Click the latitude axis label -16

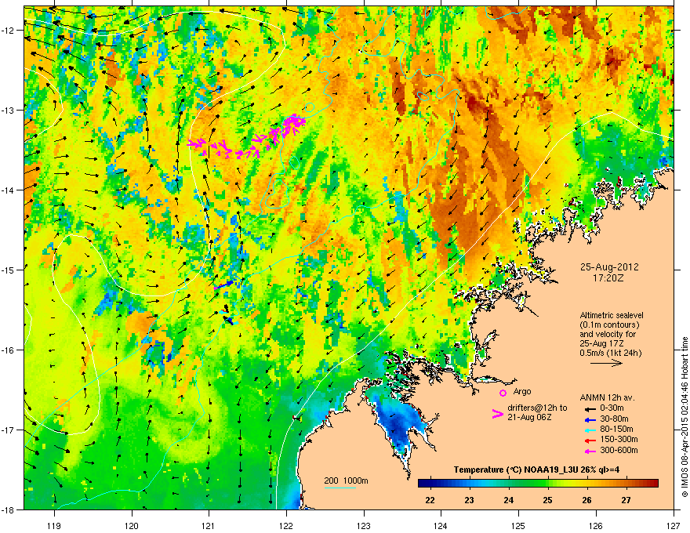[x=9, y=350]
